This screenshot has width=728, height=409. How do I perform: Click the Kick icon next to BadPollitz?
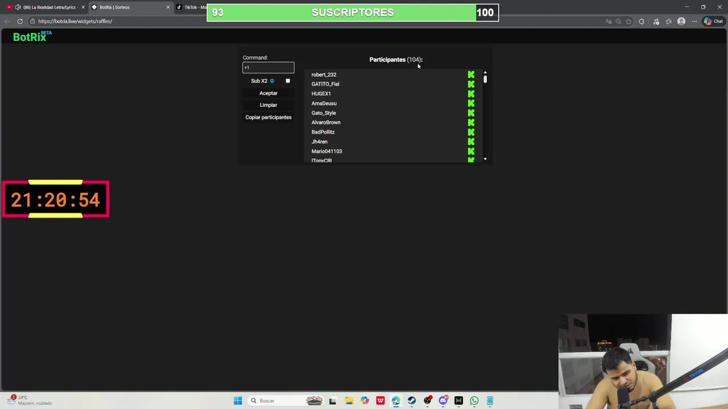pos(471,132)
